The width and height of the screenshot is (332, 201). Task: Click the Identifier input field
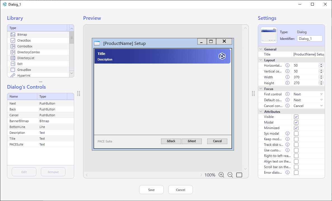coord(310,38)
